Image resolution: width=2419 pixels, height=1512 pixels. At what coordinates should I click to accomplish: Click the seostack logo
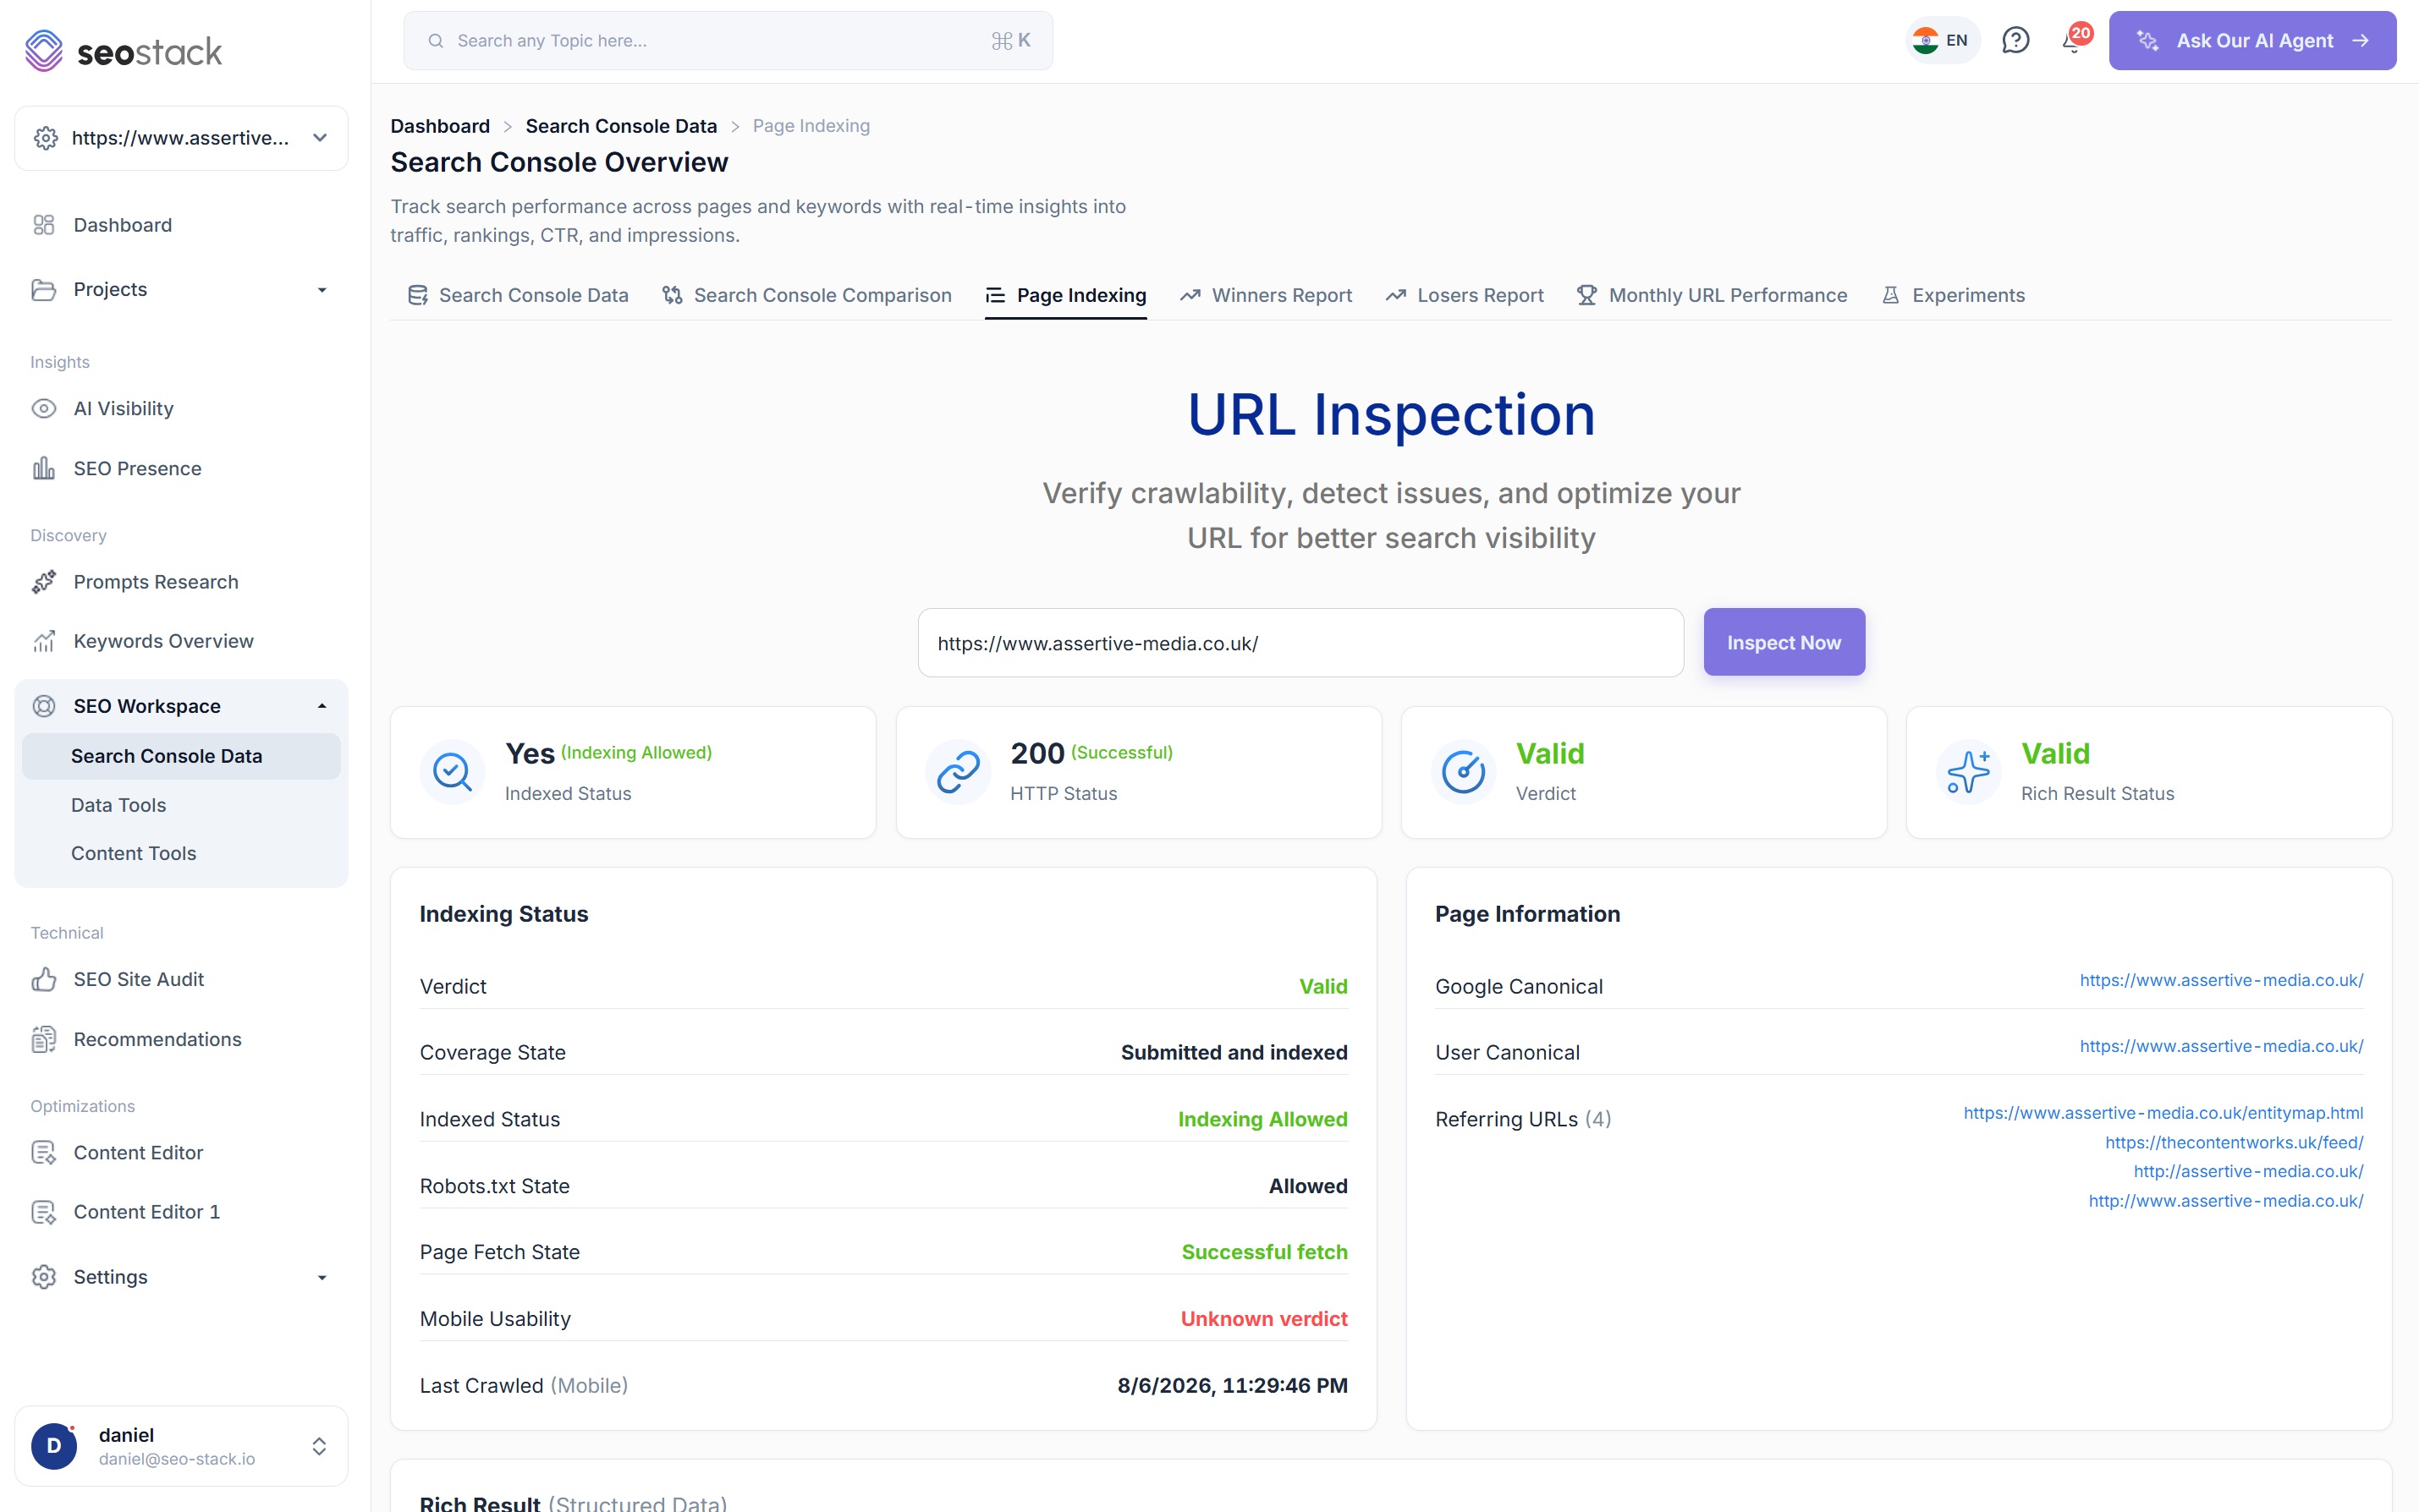click(x=123, y=51)
